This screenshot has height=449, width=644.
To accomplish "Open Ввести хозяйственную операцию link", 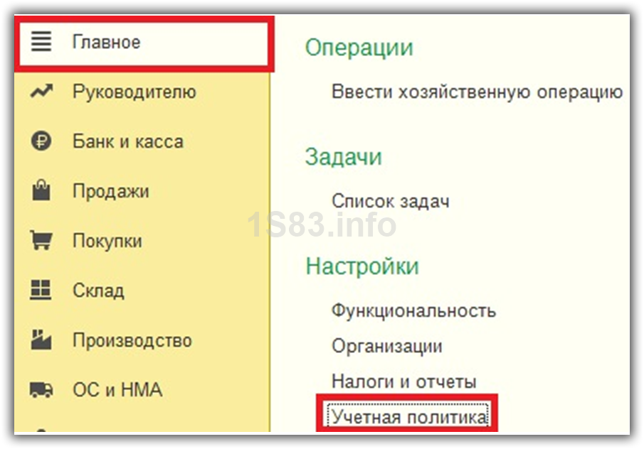I will pos(477,92).
